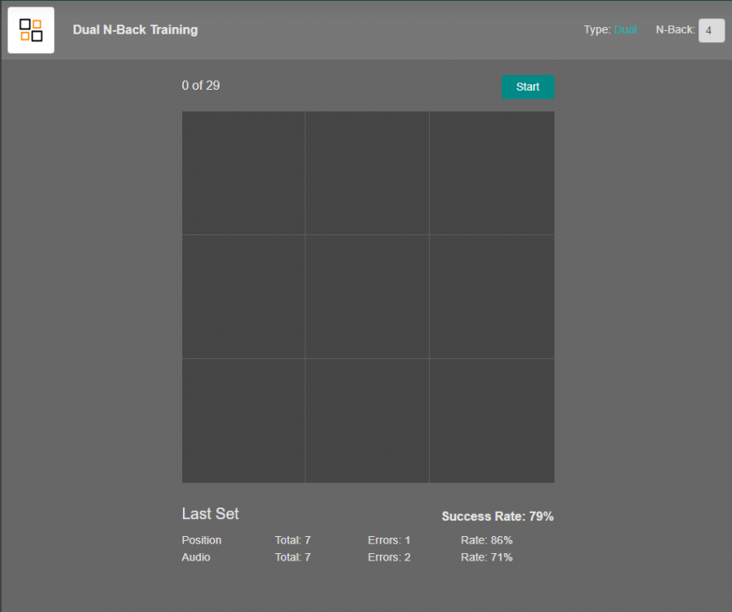This screenshot has height=612, width=732.
Task: Click the Success Rate 79% text
Action: click(x=498, y=517)
